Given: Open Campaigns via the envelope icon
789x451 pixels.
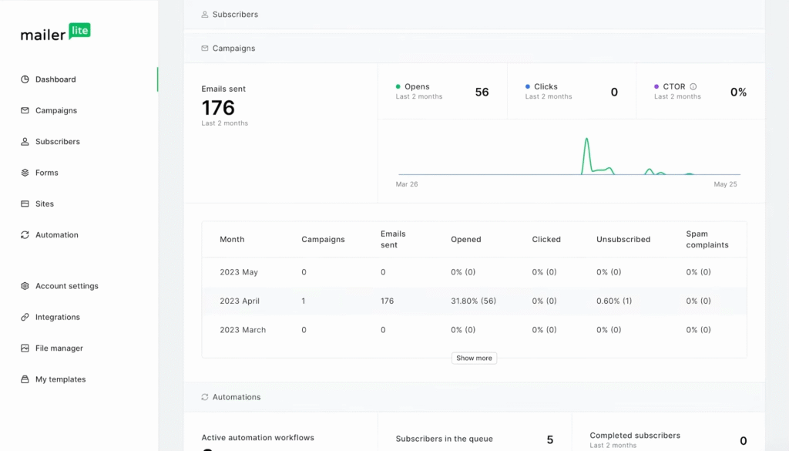Looking at the screenshot, I should 25,110.
